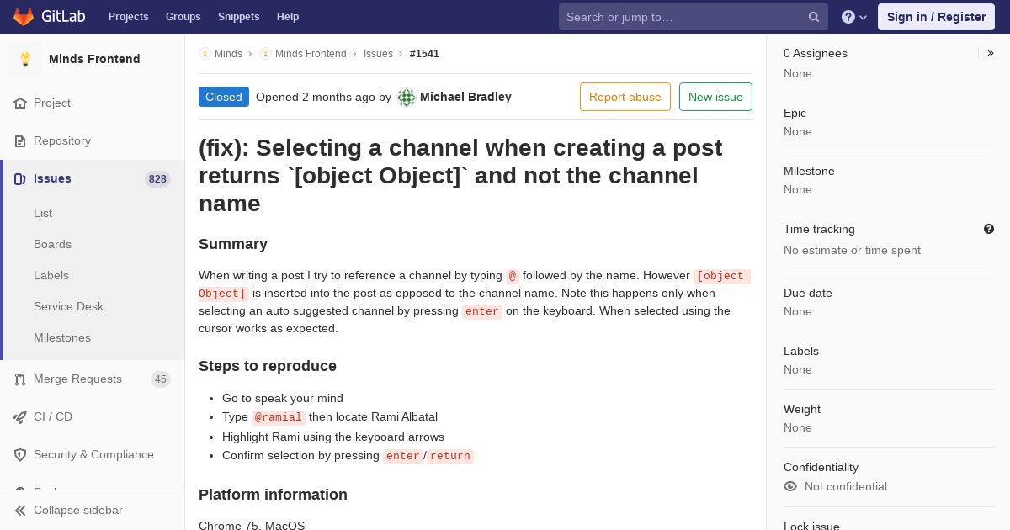1010x530 pixels.
Task: Click the Summary heading
Action: pyautogui.click(x=233, y=244)
